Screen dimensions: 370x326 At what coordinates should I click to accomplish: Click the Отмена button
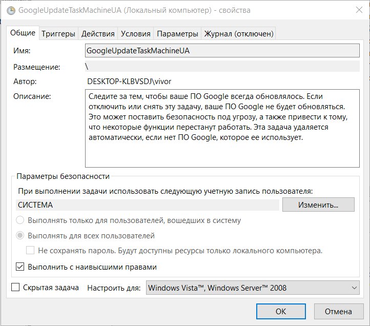(339, 311)
